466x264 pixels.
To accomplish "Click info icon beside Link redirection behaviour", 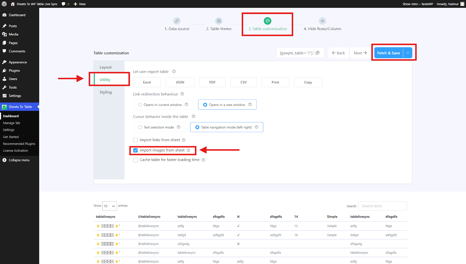I will 182,94.
